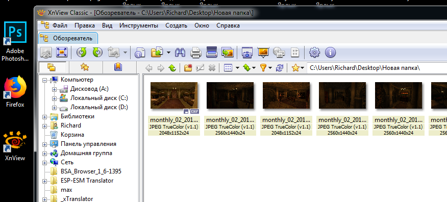Open options with the gear icon
Screen dimensions: 447x202
click(314, 53)
